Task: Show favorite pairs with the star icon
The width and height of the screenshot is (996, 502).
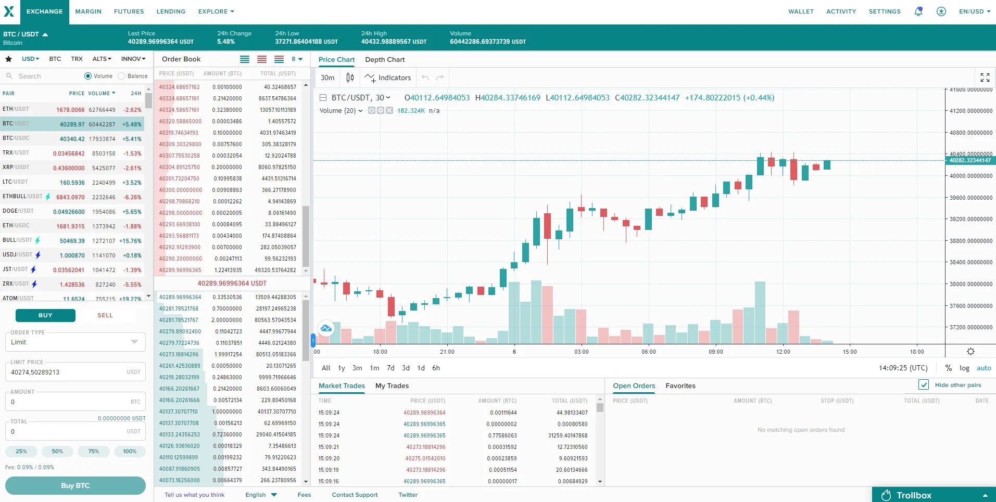Action: [8, 59]
